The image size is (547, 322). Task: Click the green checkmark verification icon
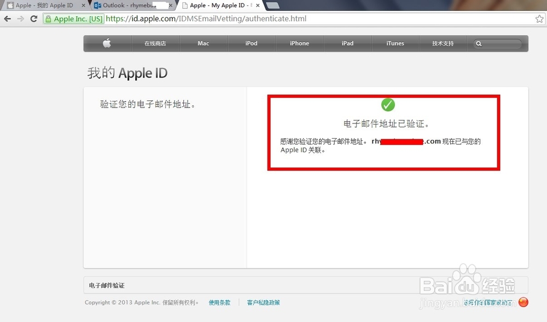tap(388, 105)
